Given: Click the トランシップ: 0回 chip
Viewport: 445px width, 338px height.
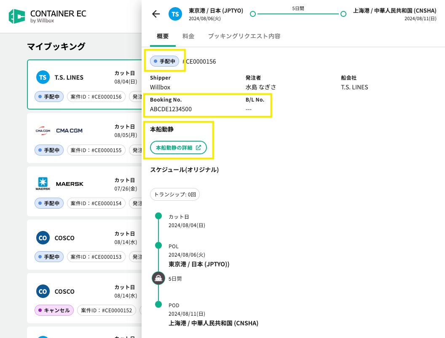Looking at the screenshot, I should 175,194.
